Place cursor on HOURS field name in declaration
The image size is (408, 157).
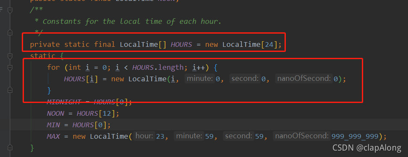coord(182,45)
